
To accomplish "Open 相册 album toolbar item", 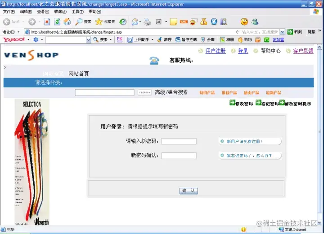I will click(227, 39).
